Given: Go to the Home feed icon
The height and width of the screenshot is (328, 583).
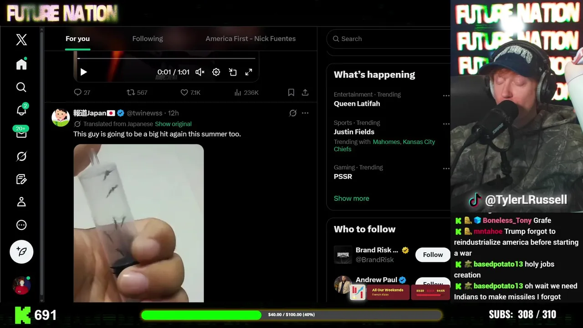Looking at the screenshot, I should [x=21, y=64].
